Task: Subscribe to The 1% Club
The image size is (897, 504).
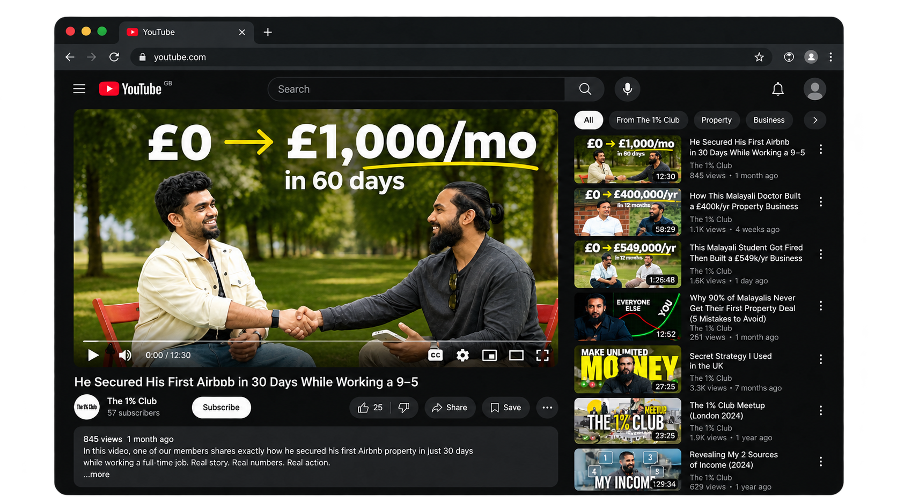Action: coord(221,408)
